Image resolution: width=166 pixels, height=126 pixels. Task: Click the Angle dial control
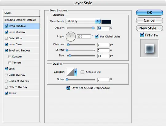(71, 36)
